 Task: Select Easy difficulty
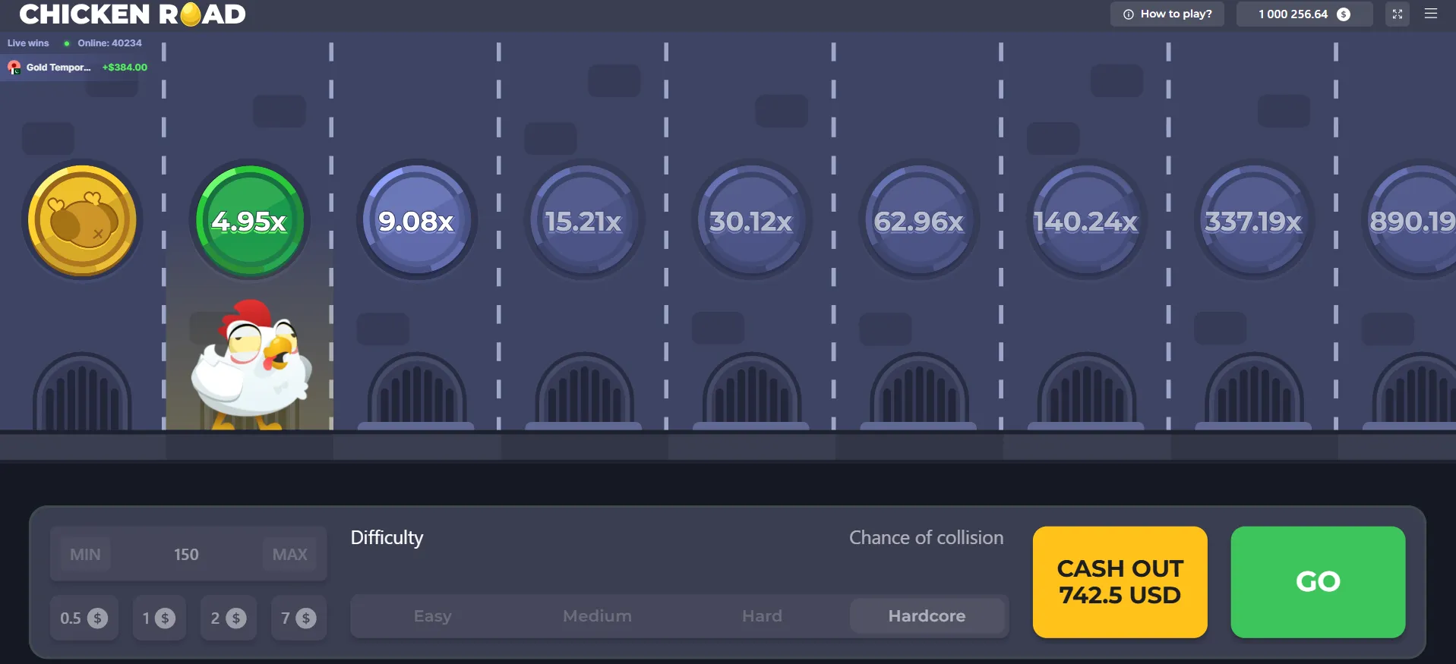click(x=432, y=616)
